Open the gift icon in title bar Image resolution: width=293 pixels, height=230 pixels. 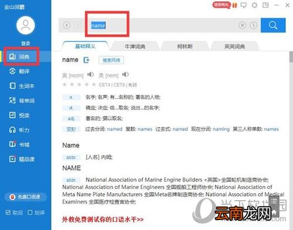(x=234, y=5)
